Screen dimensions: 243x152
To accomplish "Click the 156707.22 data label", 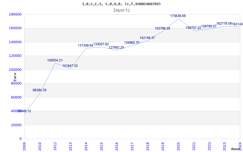I will (193, 28).
